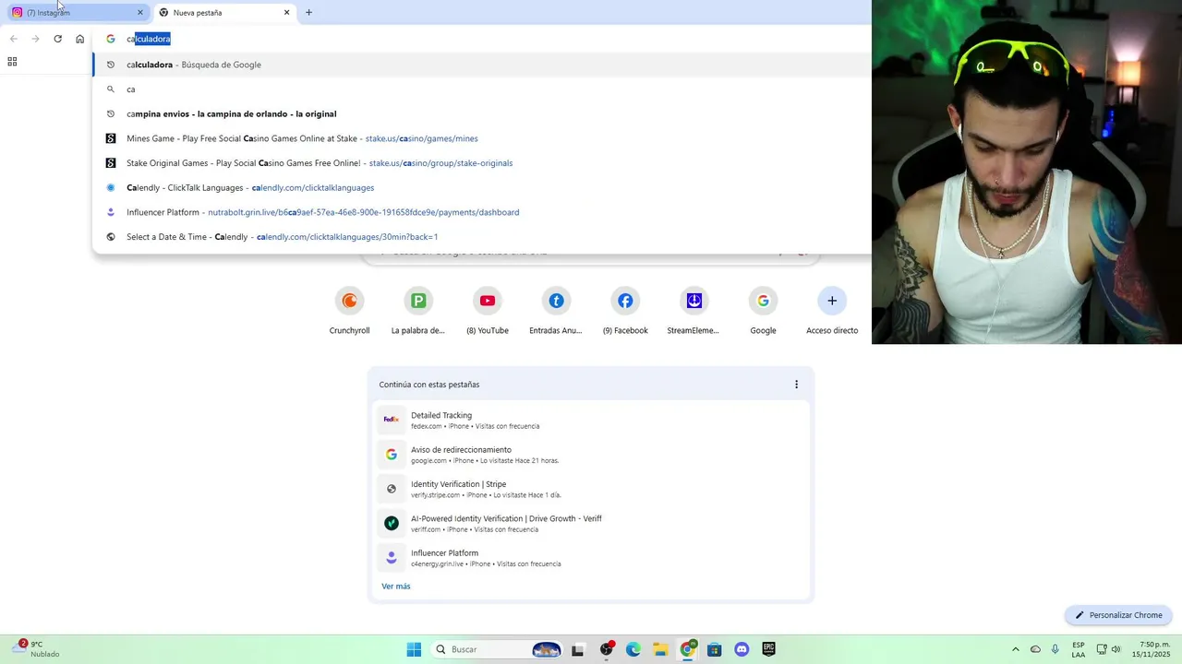
Task: Open the Crunchyroll shortcut
Action: click(x=349, y=311)
